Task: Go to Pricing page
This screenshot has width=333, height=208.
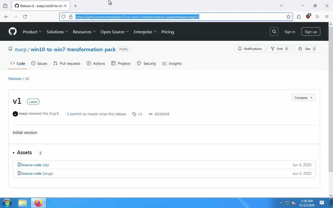Action: pos(168,32)
